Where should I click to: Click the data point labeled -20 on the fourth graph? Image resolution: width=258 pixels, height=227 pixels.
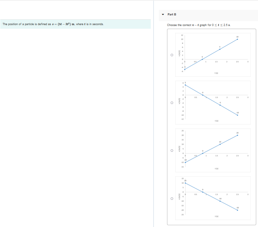(x=237, y=210)
